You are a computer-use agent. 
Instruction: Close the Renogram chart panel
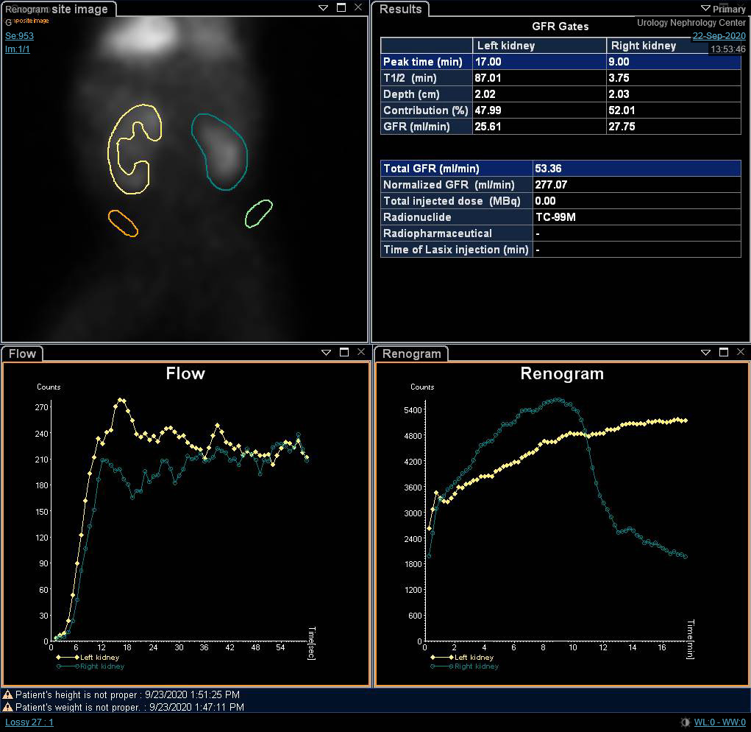pos(741,352)
